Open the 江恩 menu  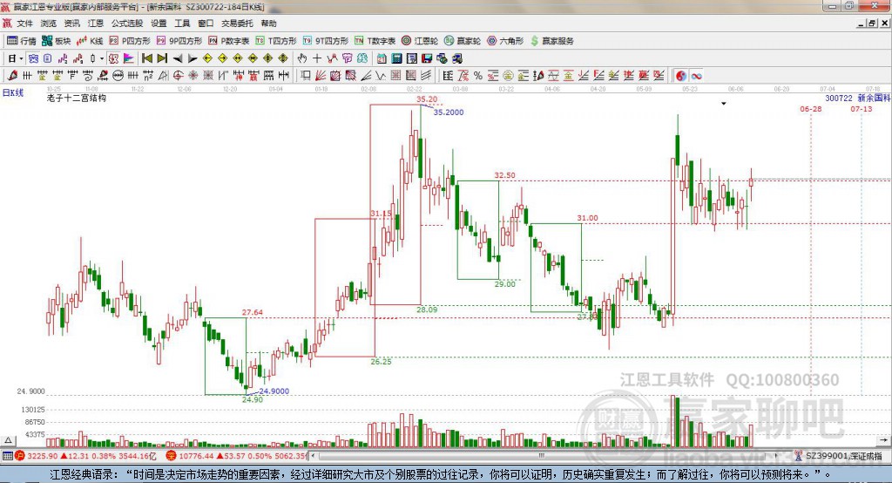coord(96,24)
